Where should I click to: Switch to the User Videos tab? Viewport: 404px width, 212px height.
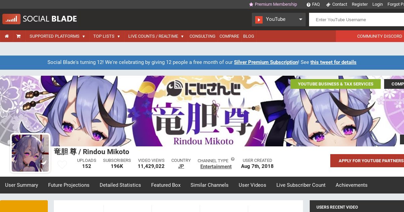(252, 185)
